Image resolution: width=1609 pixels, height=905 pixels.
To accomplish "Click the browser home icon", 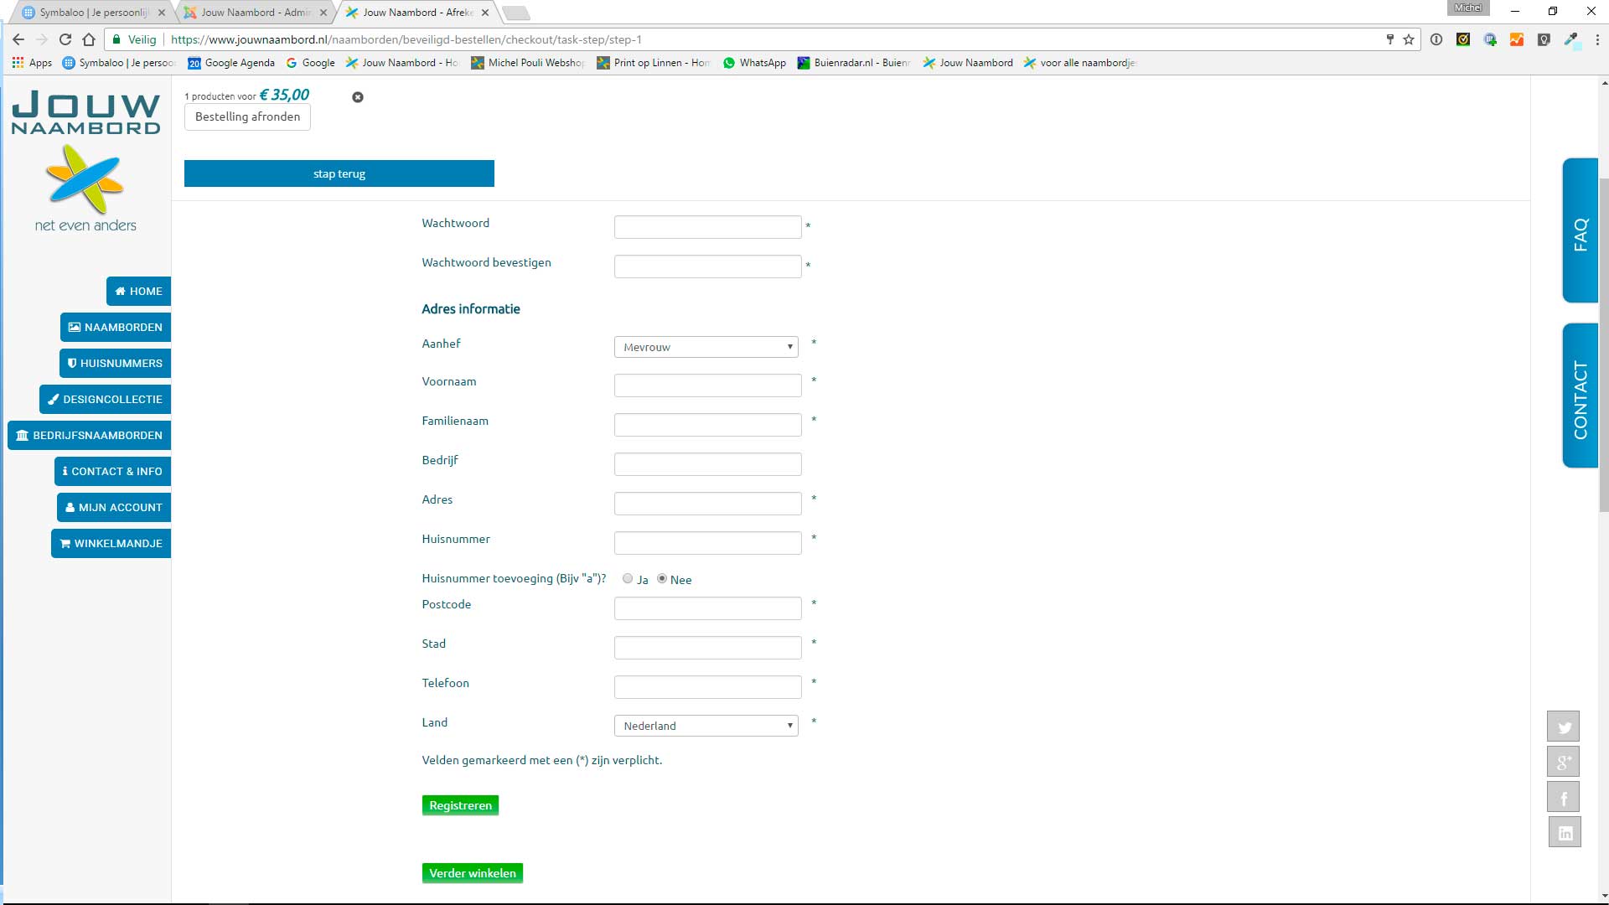I will tap(89, 39).
